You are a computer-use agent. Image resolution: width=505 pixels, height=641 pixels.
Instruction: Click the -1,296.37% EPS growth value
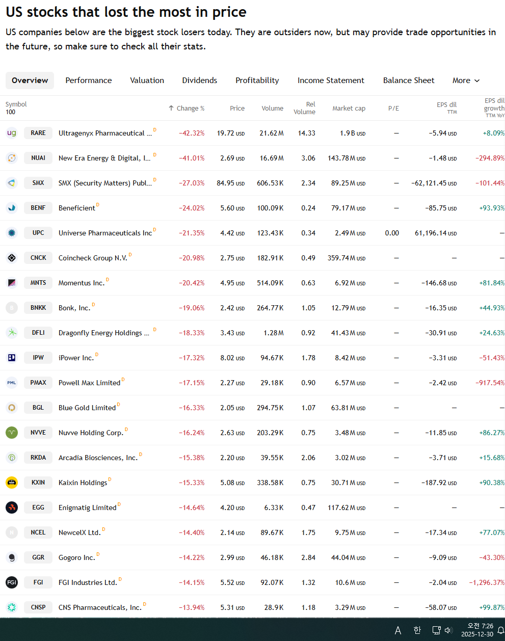click(487, 582)
